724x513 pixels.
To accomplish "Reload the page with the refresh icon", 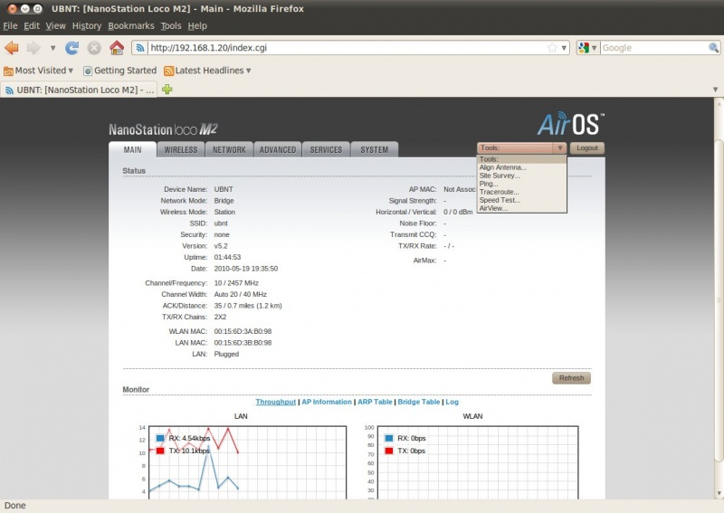I will point(71,48).
